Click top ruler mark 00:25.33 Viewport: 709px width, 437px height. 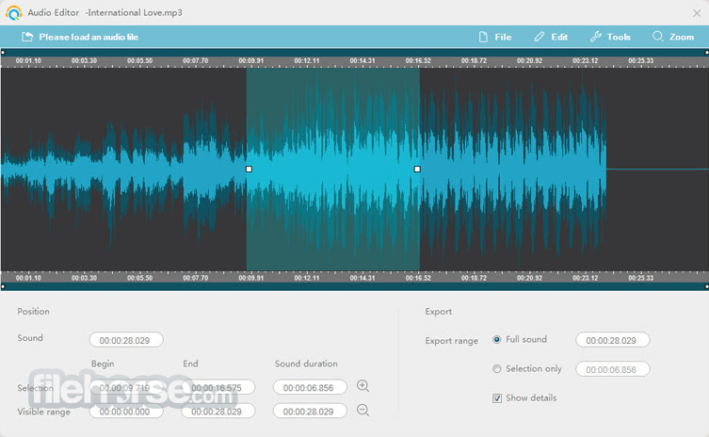tap(640, 60)
